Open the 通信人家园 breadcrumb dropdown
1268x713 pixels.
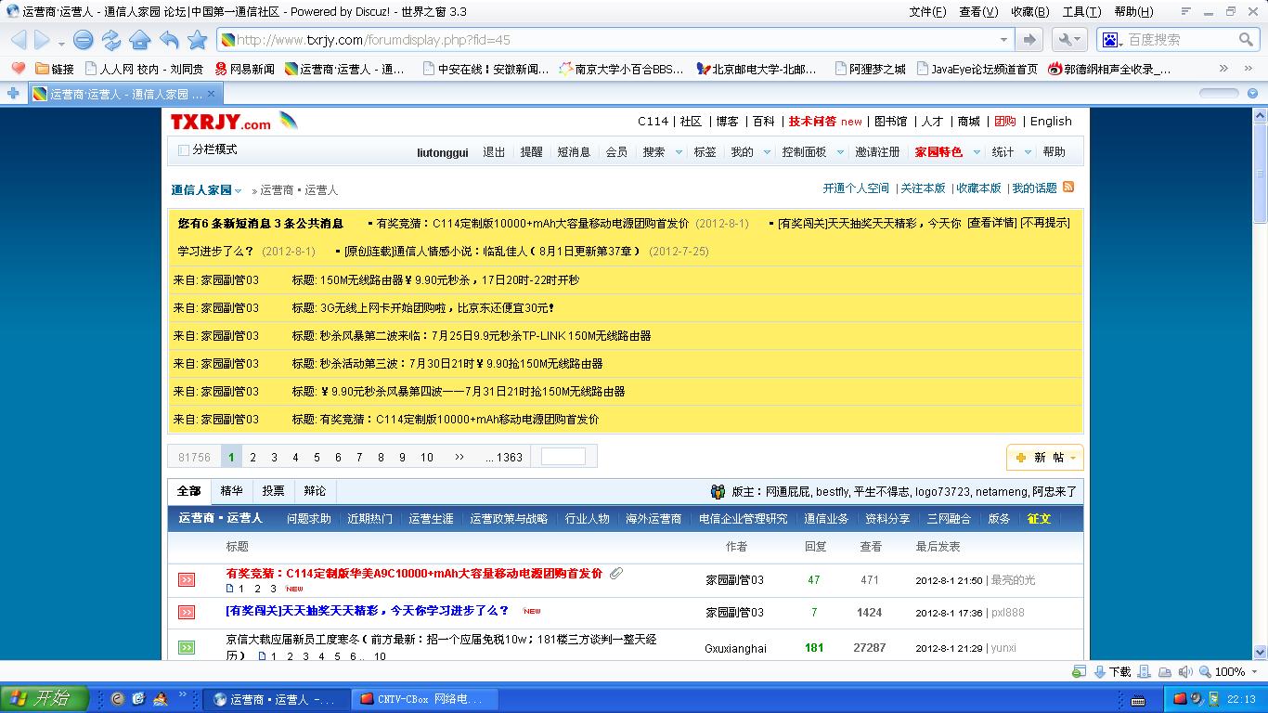[238, 190]
